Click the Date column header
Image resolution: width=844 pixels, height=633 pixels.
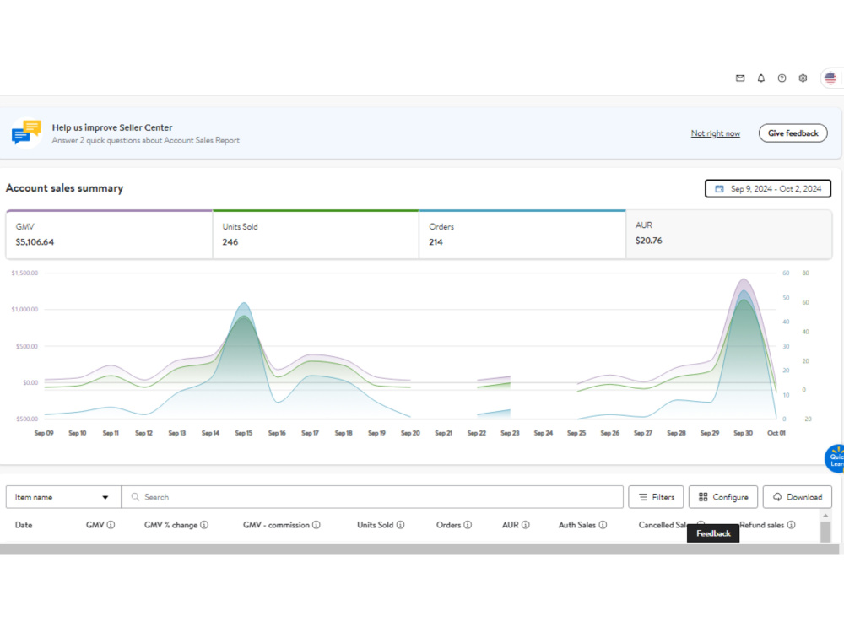pyautogui.click(x=24, y=525)
